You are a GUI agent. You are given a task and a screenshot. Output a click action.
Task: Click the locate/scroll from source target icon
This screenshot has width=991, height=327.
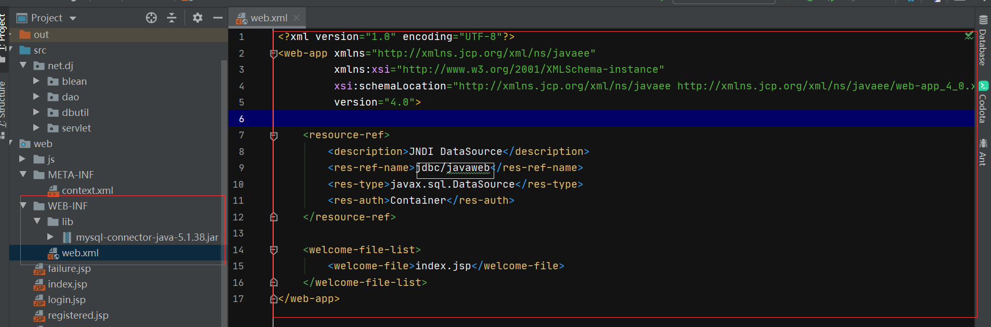click(x=151, y=18)
